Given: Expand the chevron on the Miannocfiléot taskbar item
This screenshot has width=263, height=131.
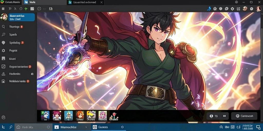Looking at the screenshot, I should click(86, 127).
